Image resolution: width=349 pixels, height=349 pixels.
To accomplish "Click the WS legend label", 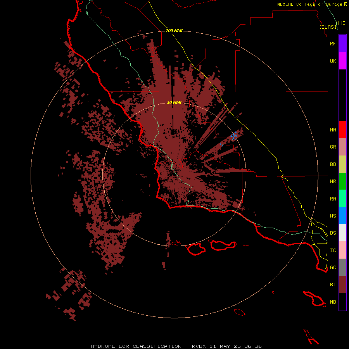I will [x=333, y=216].
